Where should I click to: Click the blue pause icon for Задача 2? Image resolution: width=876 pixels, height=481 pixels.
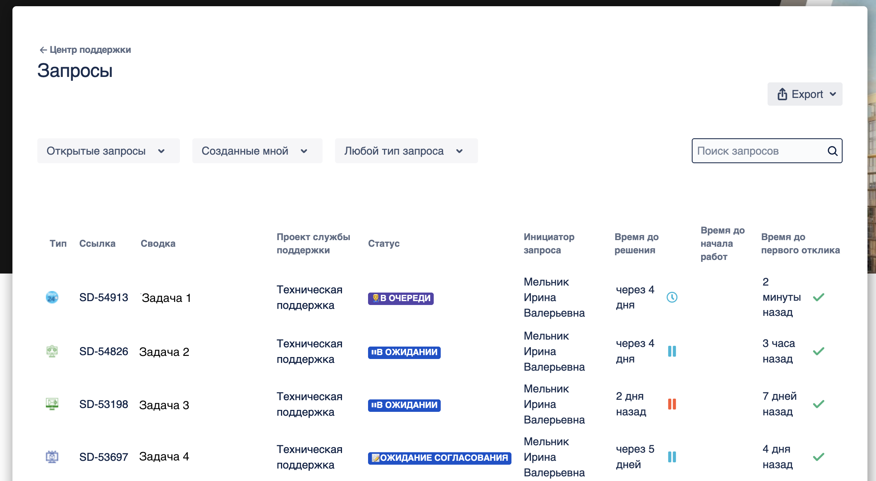coord(672,351)
